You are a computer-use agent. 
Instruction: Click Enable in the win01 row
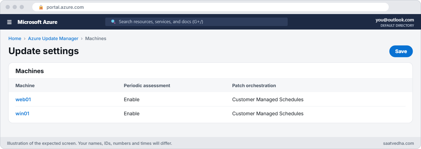pyautogui.click(x=132, y=114)
